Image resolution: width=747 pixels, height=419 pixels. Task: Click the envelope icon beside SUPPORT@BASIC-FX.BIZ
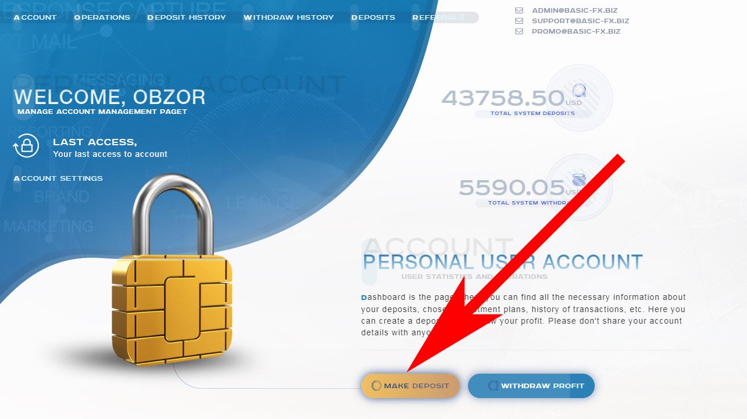pos(519,21)
